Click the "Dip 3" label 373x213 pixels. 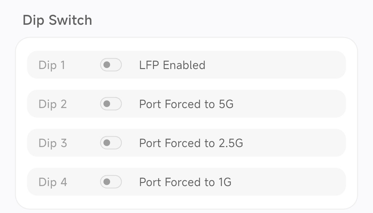53,143
